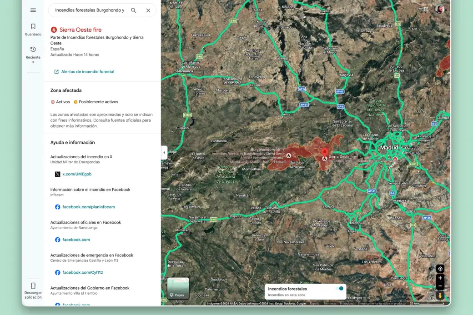The image size is (473, 315).
Task: Click the Ávila label on map
Action: (x=287, y=114)
